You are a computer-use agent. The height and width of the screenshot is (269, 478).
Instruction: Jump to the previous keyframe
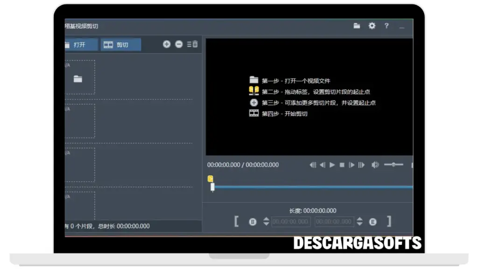313,165
